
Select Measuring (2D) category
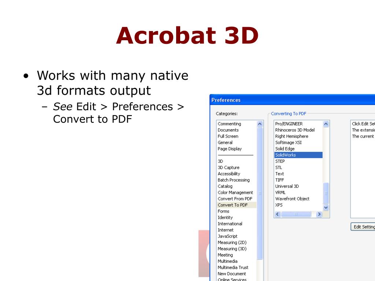[x=232, y=242]
